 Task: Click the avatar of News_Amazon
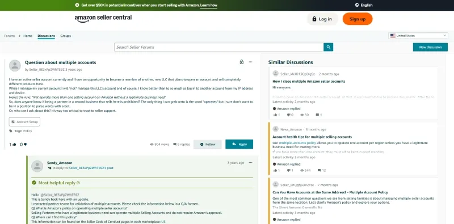point(275,129)
